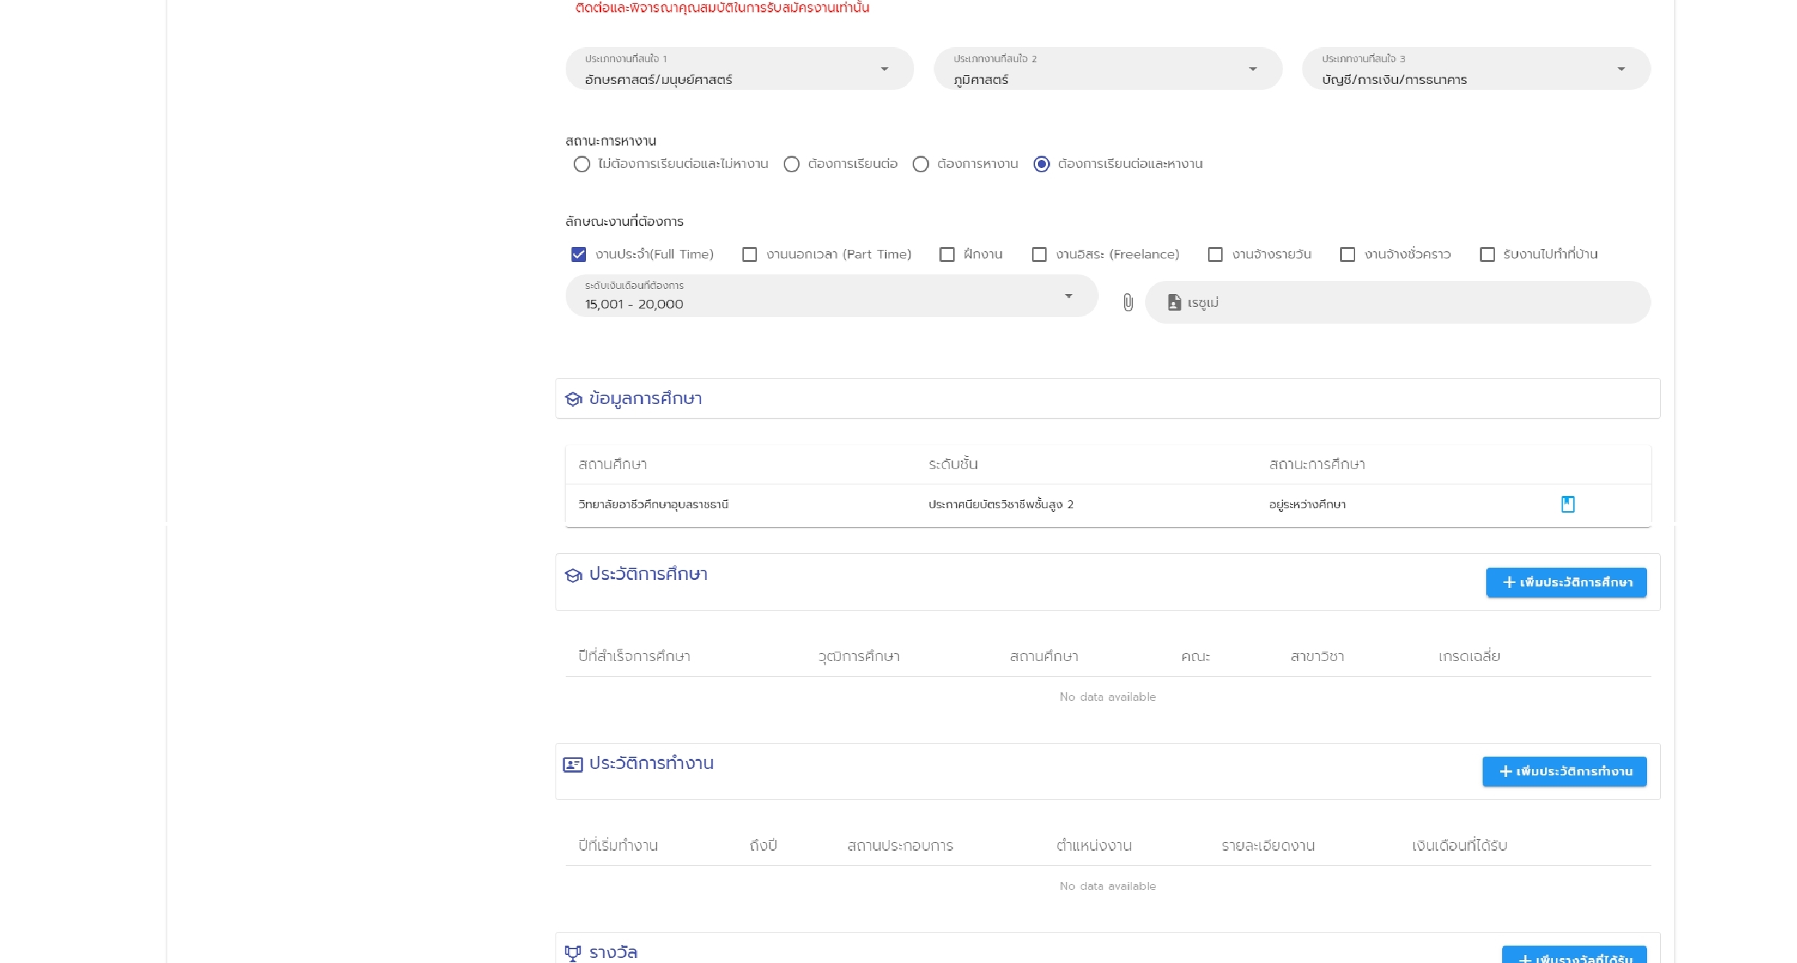Check the ฝึกงาน internship checkbox
This screenshot has width=1797, height=963.
point(947,255)
